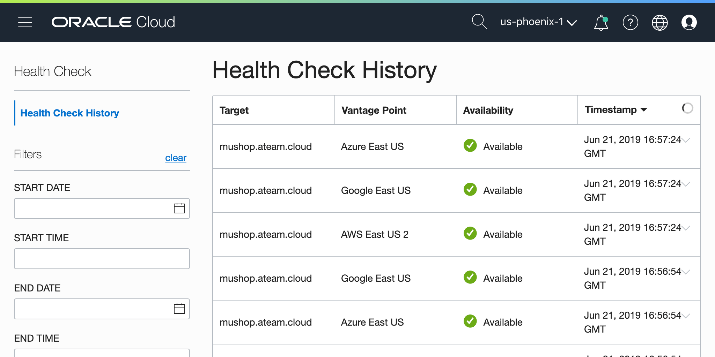Open End Date calendar picker icon
The width and height of the screenshot is (715, 357).
[x=179, y=309]
